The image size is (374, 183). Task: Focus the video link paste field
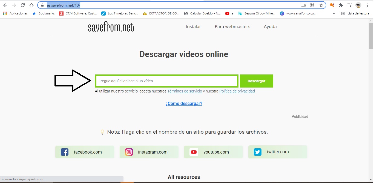click(x=167, y=81)
